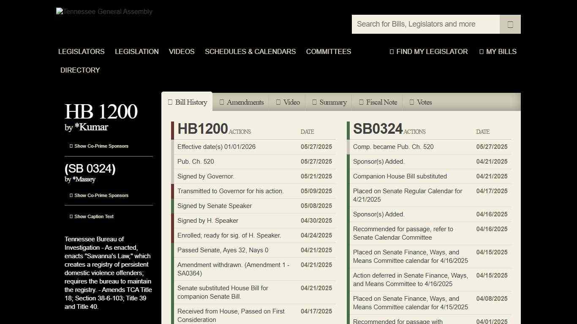Click the Amendments tab icon

(x=221, y=102)
